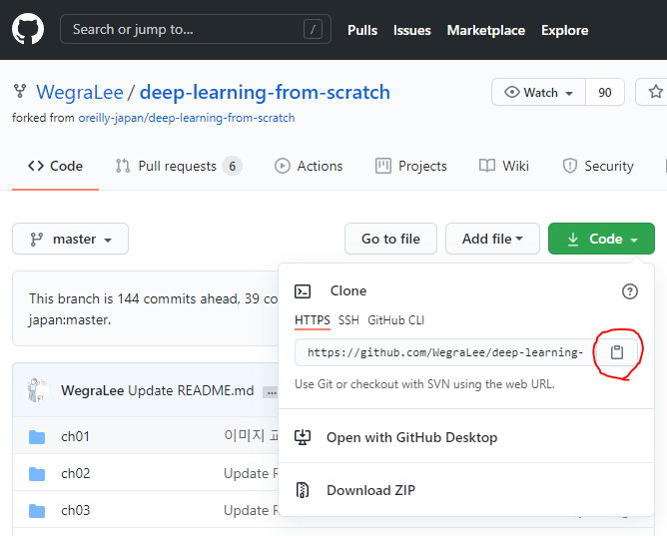Open Pulls in the top navigation
667x536 pixels.
[x=362, y=30]
